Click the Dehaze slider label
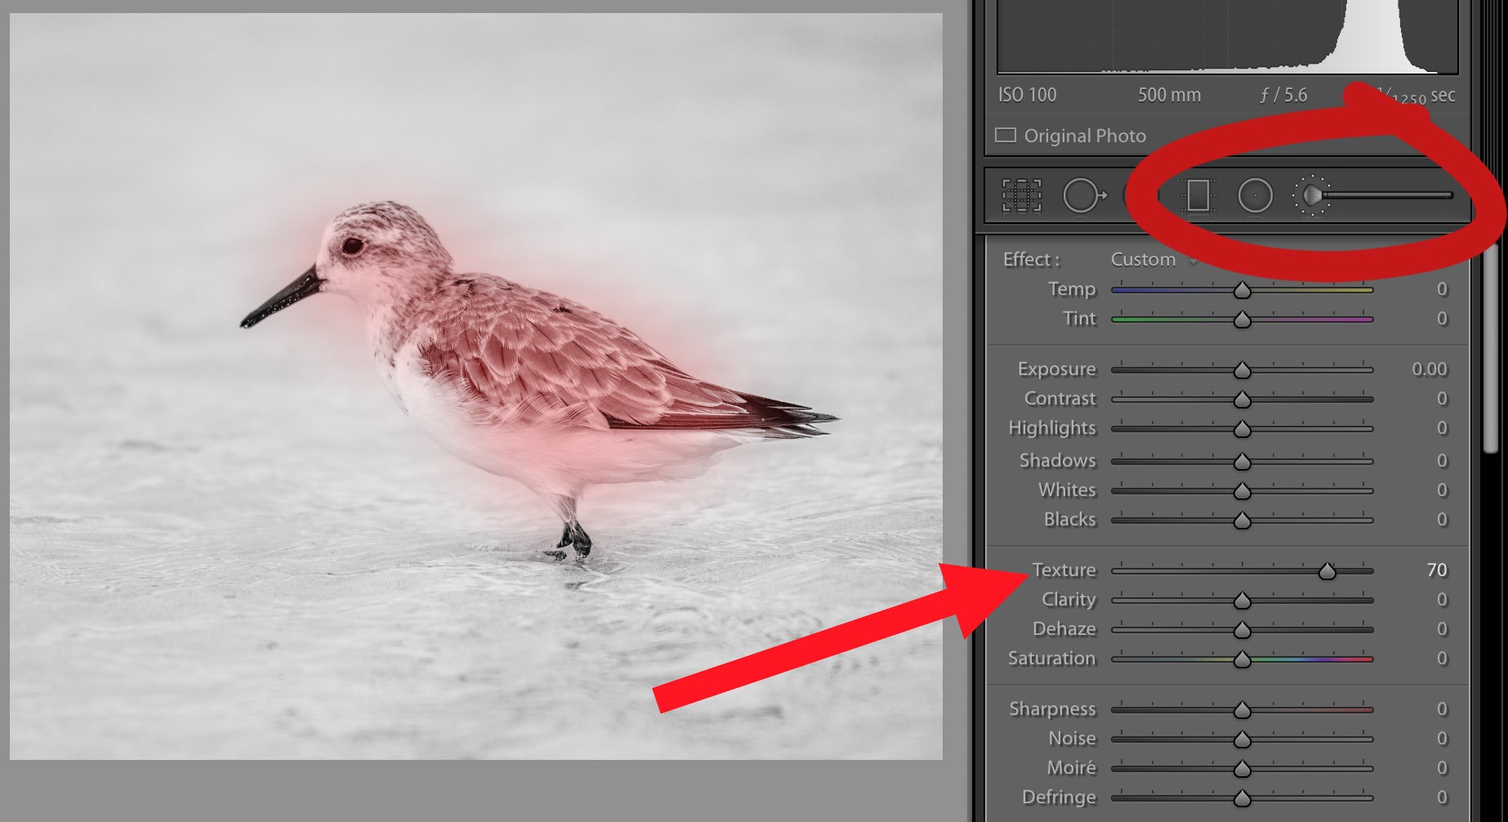The image size is (1508, 822). (x=1064, y=629)
